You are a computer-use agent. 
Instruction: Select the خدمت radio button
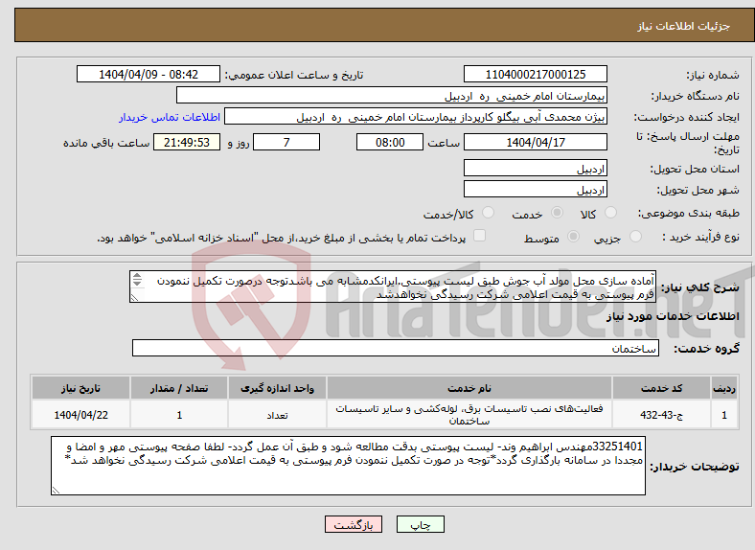(x=557, y=213)
